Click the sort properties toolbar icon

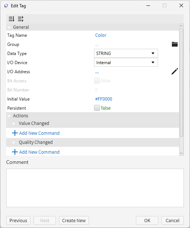click(12, 19)
